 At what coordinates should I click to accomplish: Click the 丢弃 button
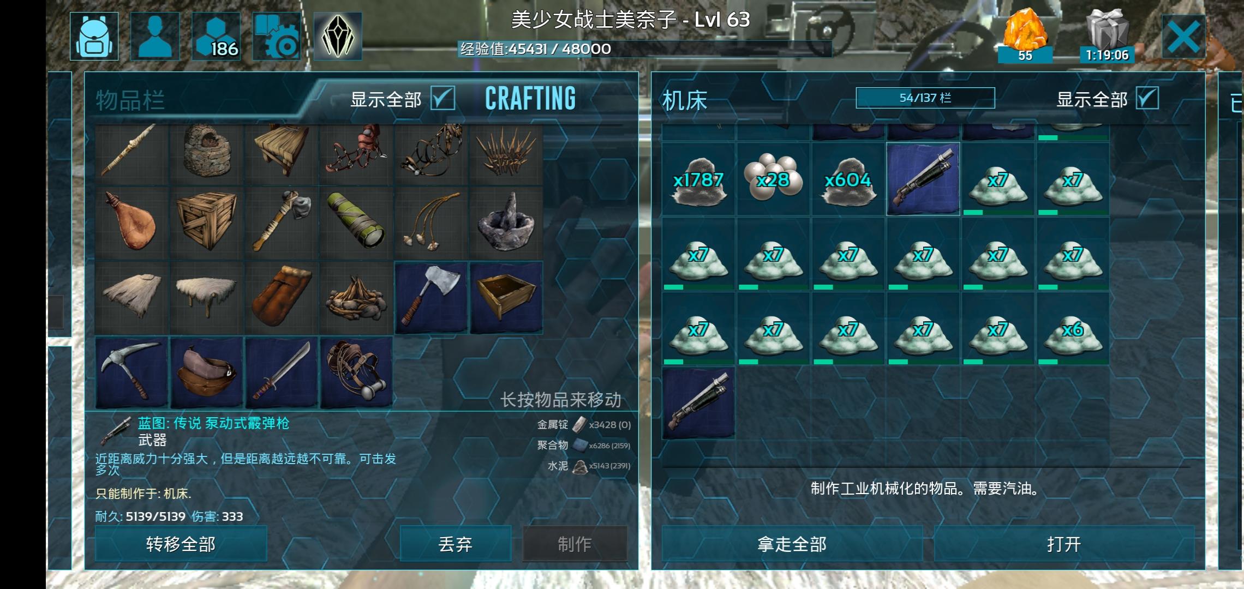[456, 544]
